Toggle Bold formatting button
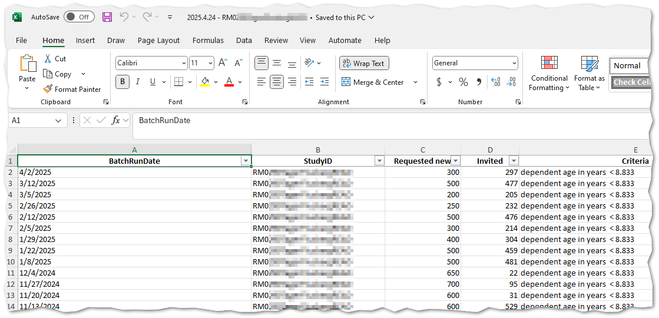 pyautogui.click(x=122, y=82)
